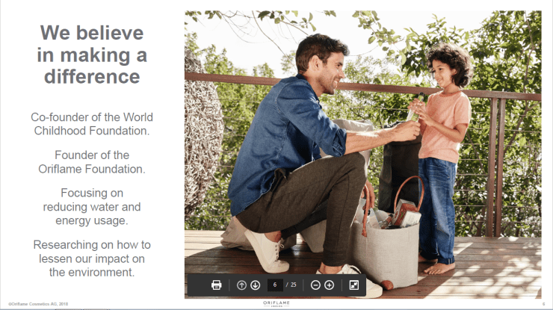Zoom in using the plus icon
Viewport: 553px width, 310px height.
coord(329,285)
